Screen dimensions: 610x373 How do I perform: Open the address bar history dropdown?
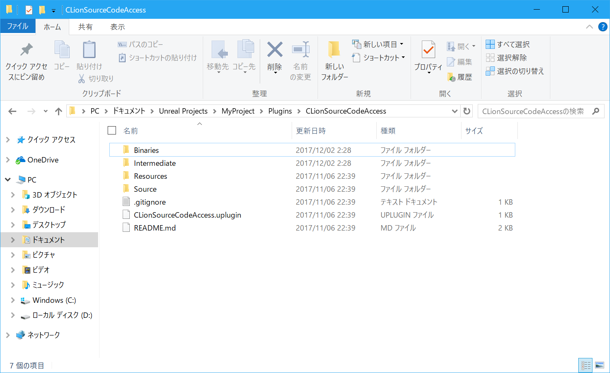pos(455,111)
